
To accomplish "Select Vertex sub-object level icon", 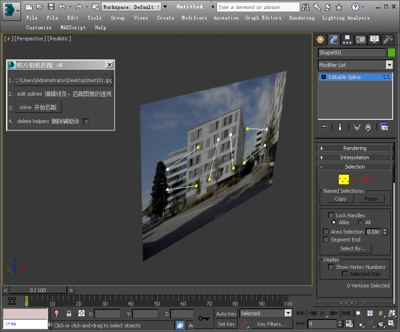I will pos(343,179).
